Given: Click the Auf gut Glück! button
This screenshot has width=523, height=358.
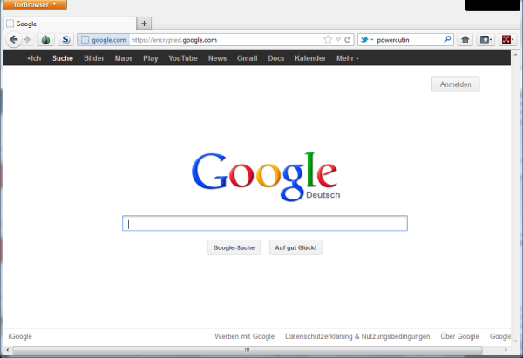Looking at the screenshot, I should (295, 247).
